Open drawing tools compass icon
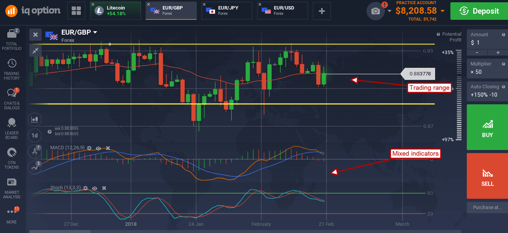Image resolution: width=508 pixels, height=233 pixels. point(34,152)
